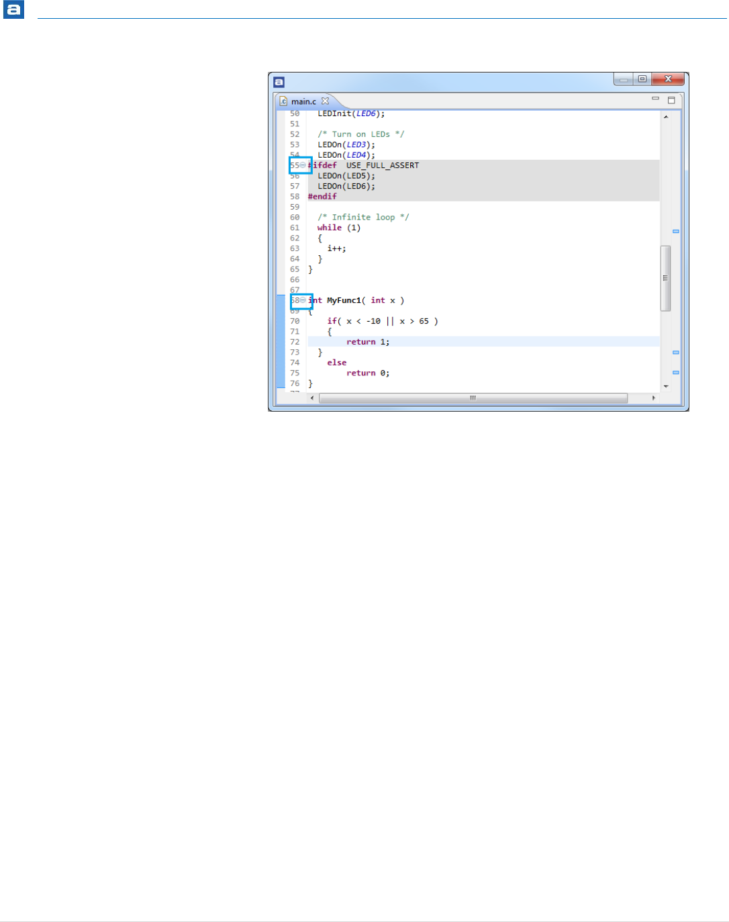
Task: Click the 'return 0;' statement
Action: point(368,373)
